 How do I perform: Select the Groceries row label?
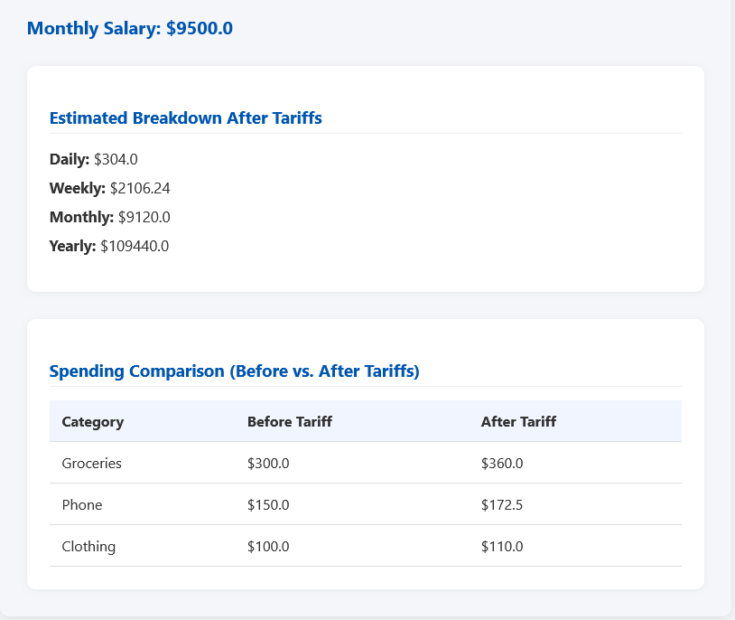point(91,464)
